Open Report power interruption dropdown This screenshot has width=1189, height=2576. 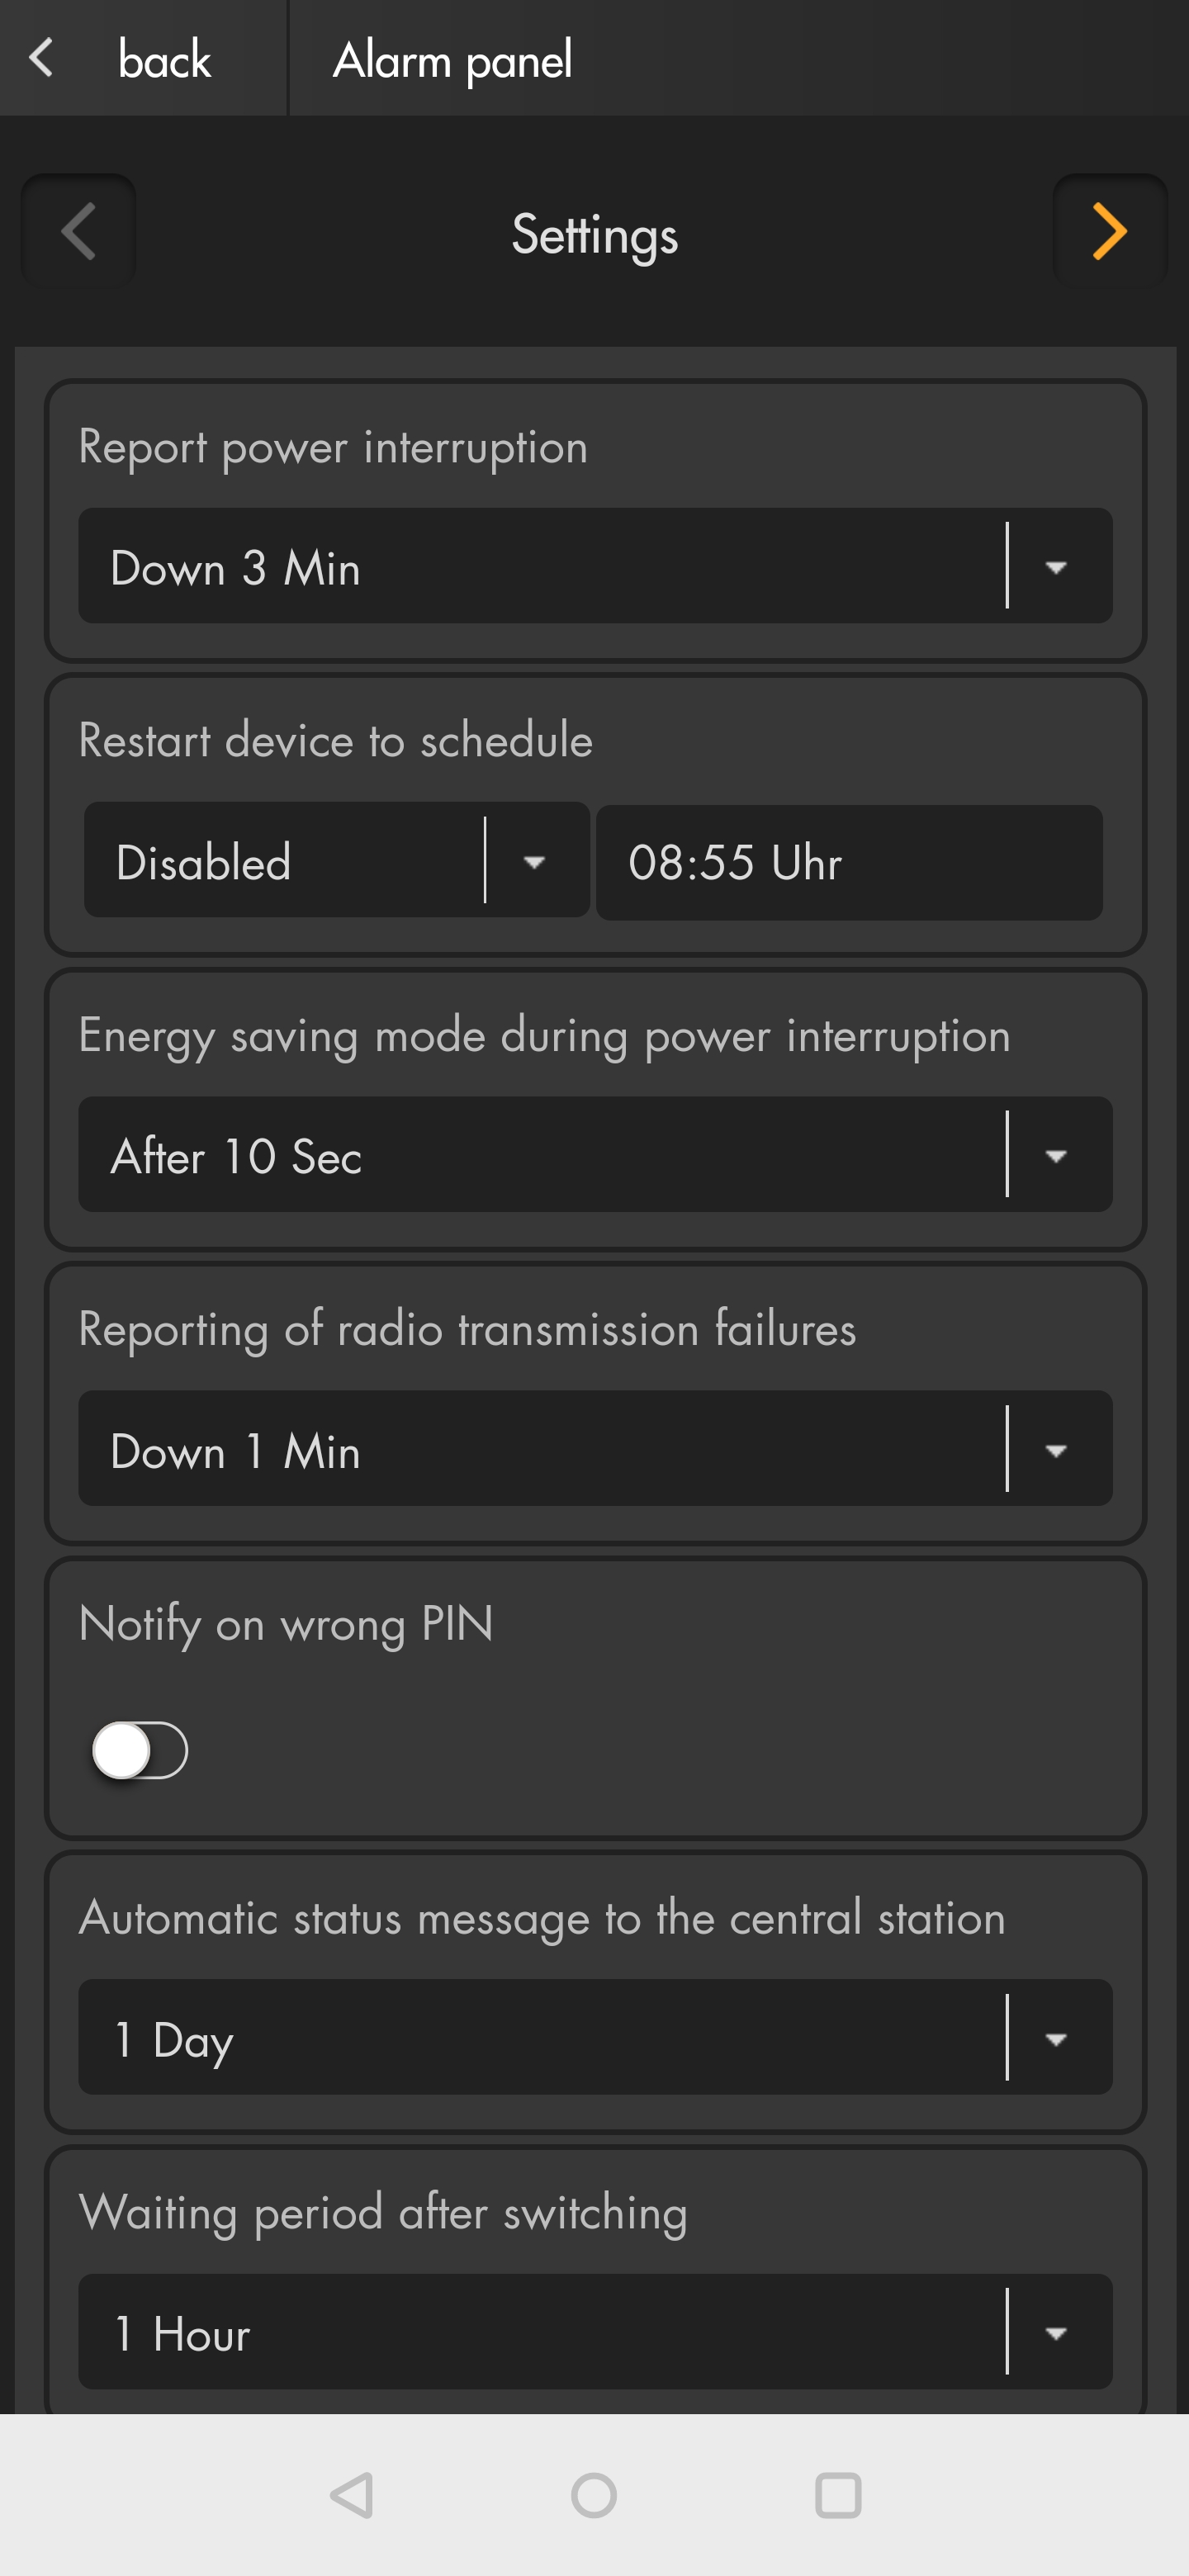[x=594, y=566]
